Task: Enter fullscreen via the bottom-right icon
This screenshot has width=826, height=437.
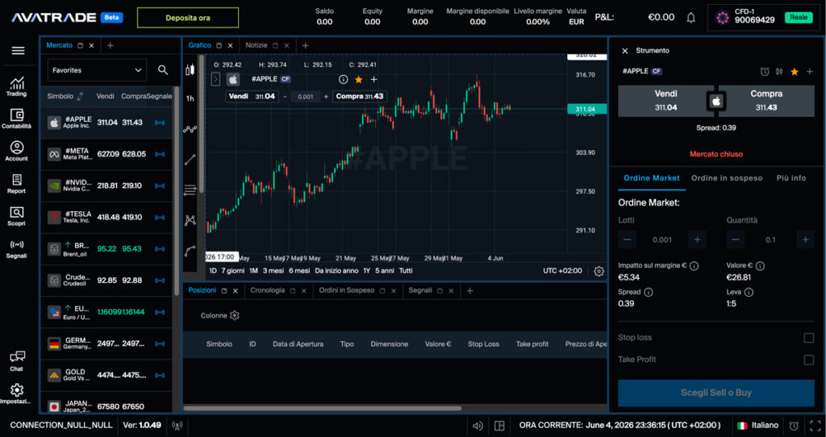Action: point(815,426)
